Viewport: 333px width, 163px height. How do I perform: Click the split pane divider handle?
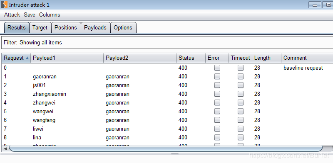(175, 154)
